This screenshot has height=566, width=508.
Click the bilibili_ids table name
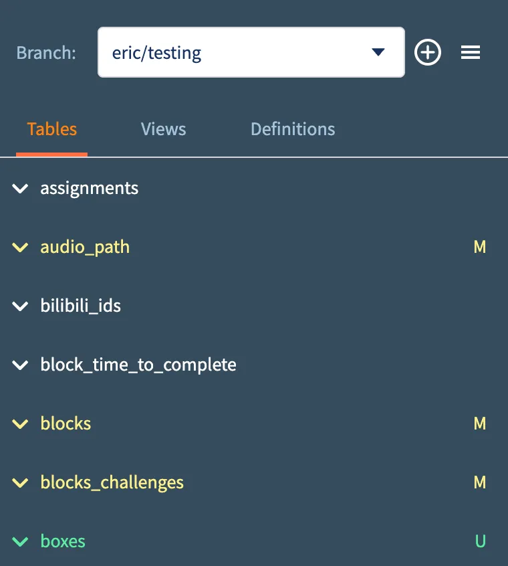(81, 306)
